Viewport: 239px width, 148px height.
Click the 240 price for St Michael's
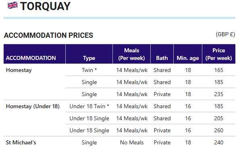pyautogui.click(x=218, y=142)
